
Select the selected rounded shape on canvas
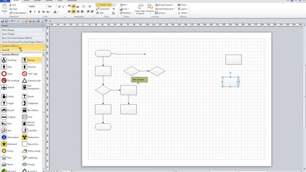click(230, 82)
